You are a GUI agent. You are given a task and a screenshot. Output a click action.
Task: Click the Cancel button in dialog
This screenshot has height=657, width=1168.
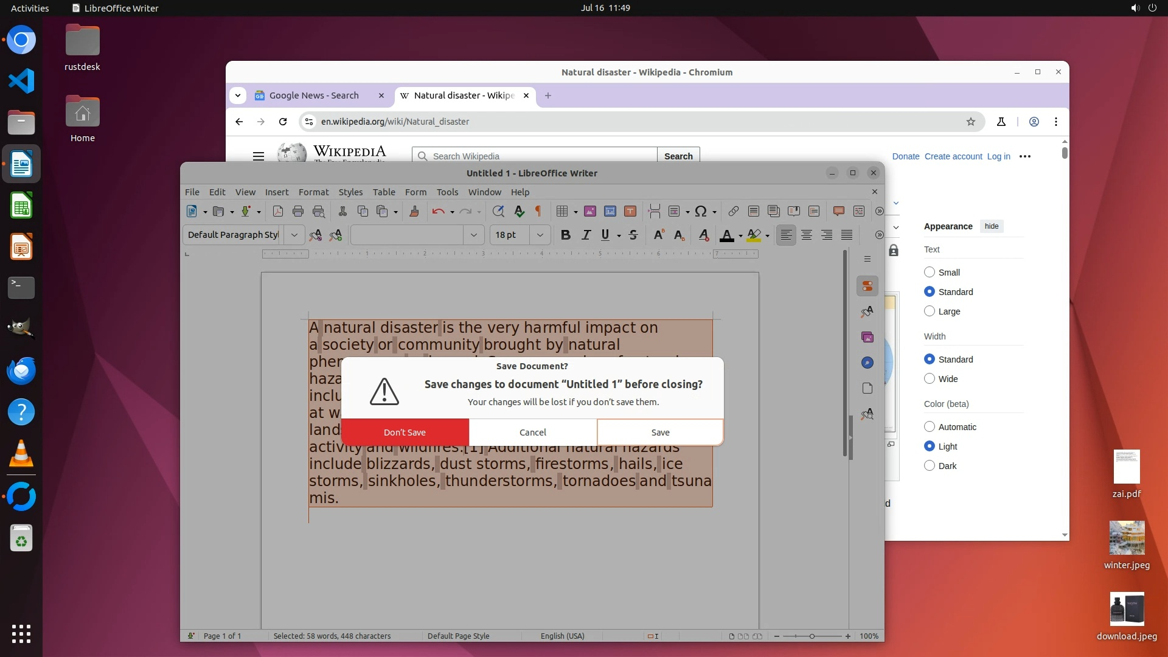point(532,432)
